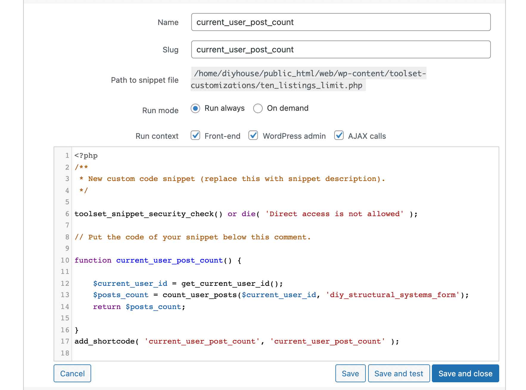Click the Run context label
The width and height of the screenshot is (526, 390).
pos(157,136)
